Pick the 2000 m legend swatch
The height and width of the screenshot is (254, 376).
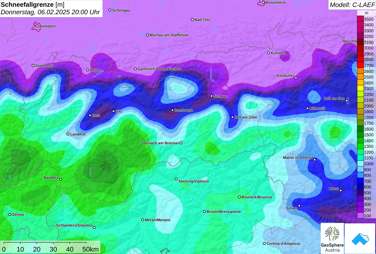click(x=360, y=106)
